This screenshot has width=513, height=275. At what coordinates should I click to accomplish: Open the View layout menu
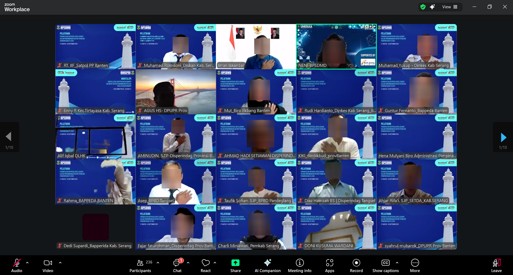(x=450, y=7)
